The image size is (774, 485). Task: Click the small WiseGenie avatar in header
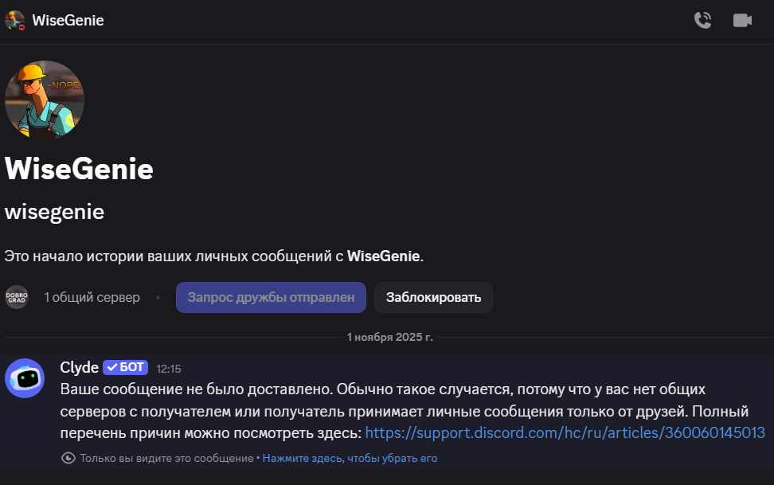tap(15, 21)
